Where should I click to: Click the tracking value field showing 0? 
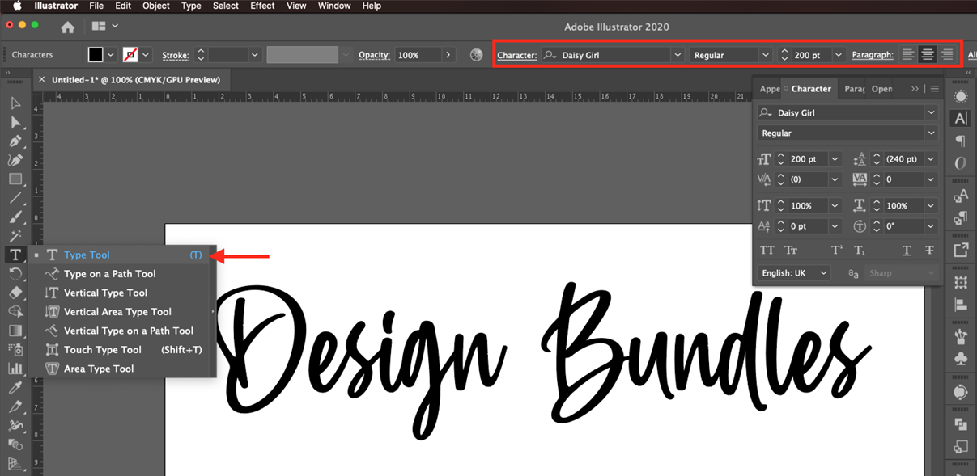click(903, 179)
